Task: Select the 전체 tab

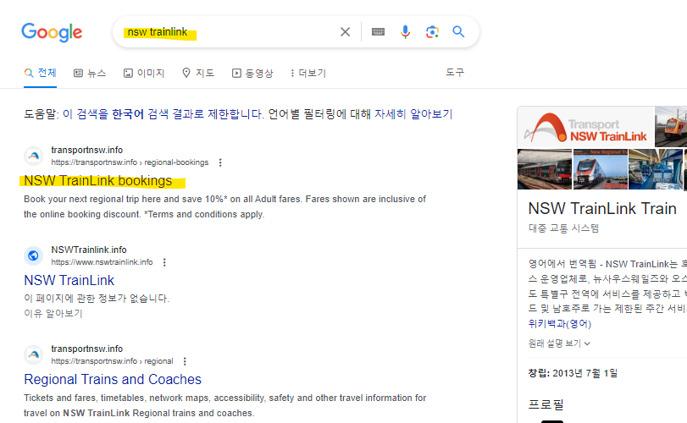Action: (x=41, y=73)
